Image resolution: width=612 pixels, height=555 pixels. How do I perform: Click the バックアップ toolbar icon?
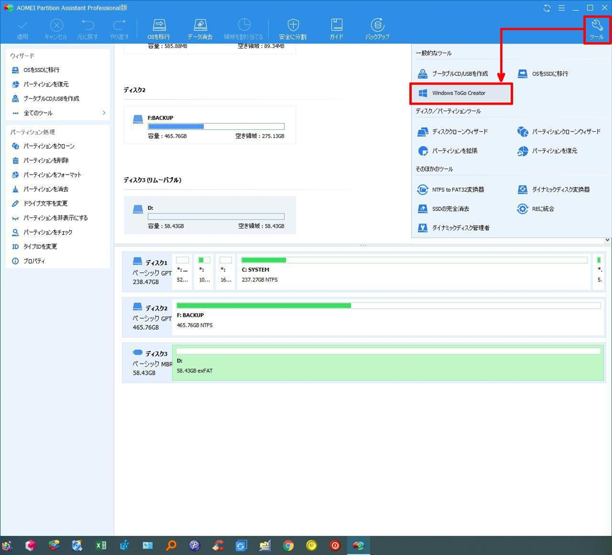click(377, 29)
